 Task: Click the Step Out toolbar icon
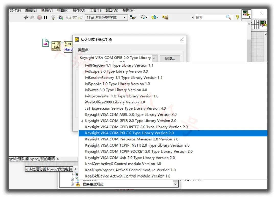point(80,17)
